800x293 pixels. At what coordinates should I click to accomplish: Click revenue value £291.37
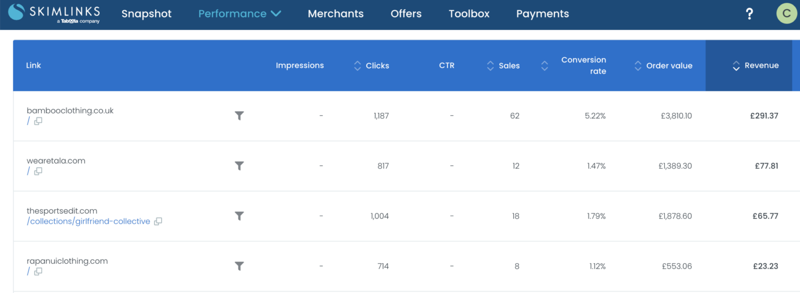click(x=764, y=116)
